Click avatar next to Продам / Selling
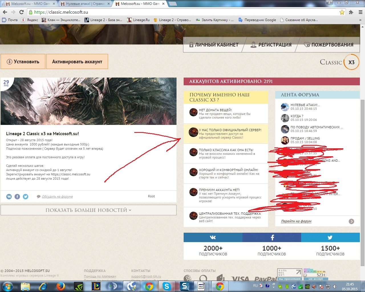The image size is (365, 292). pos(285,140)
